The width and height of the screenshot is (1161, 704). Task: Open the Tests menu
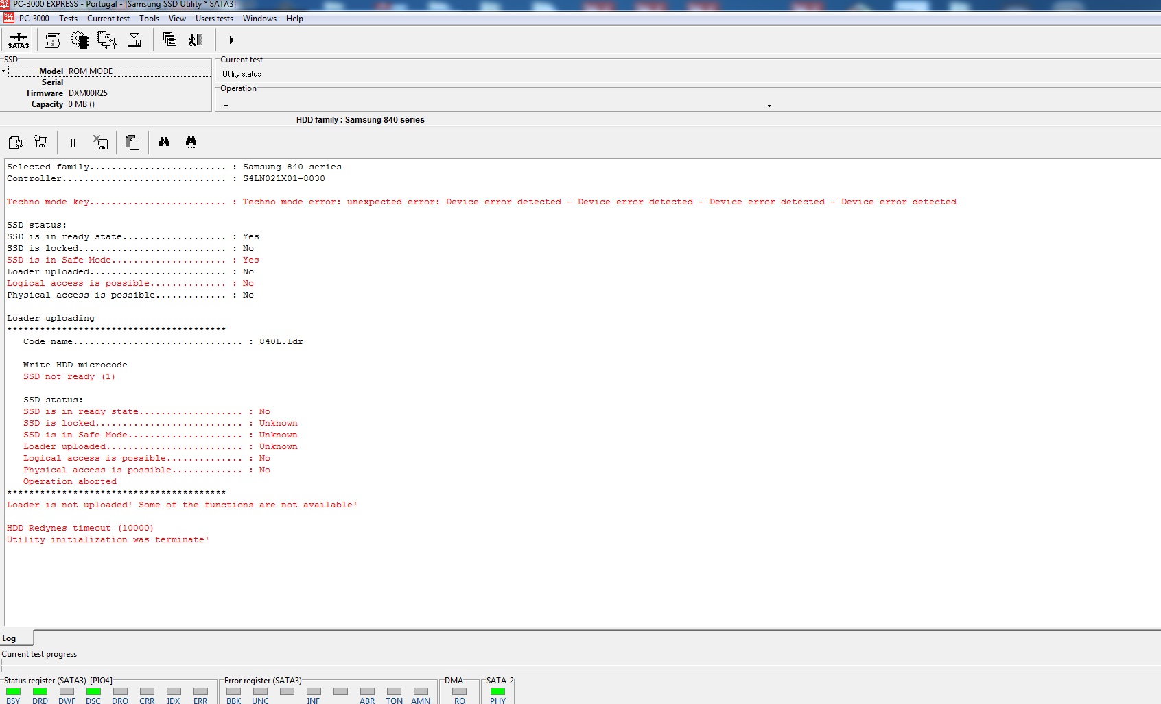pos(68,19)
